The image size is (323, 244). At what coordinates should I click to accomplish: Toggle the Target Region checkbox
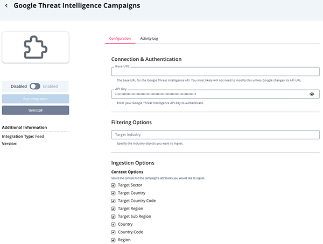pyautogui.click(x=113, y=209)
